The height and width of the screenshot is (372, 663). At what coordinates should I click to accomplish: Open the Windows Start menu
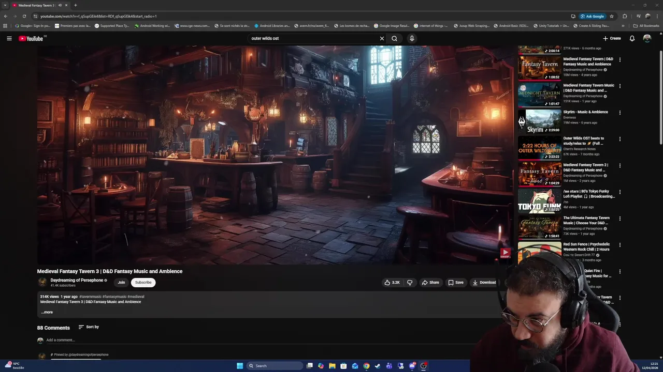click(x=240, y=366)
